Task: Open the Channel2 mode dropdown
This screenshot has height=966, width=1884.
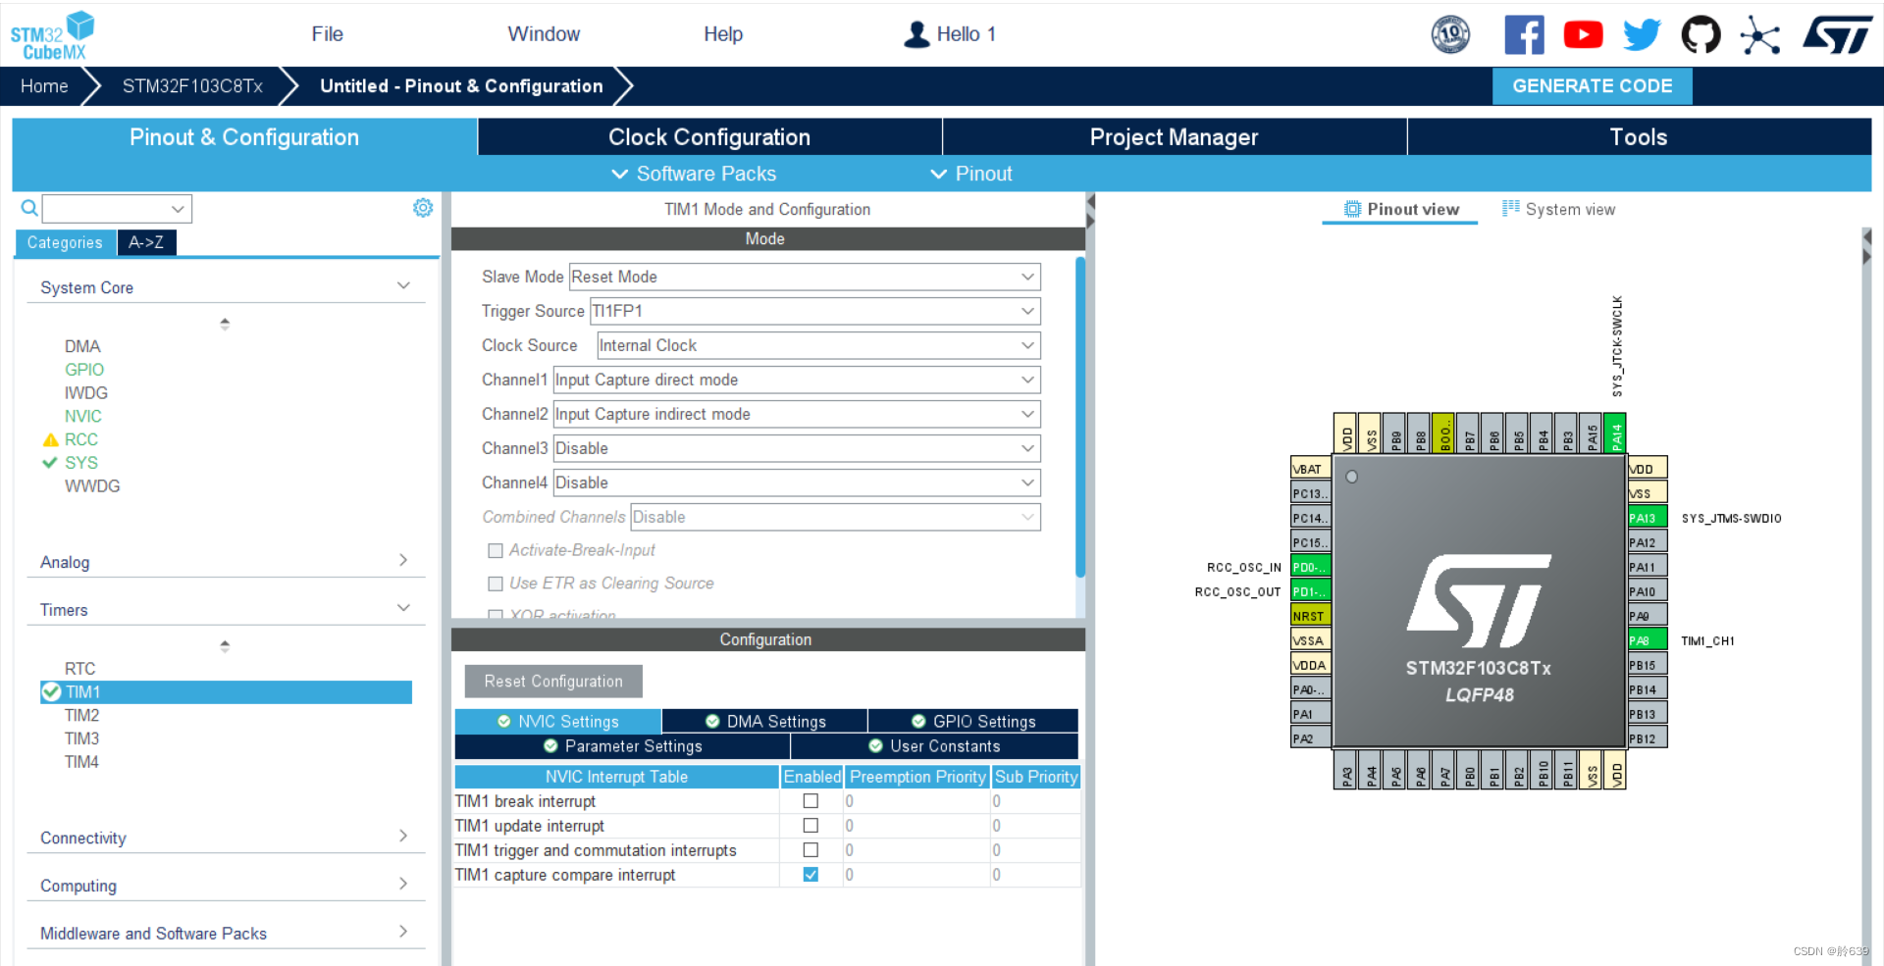Action: point(797,414)
